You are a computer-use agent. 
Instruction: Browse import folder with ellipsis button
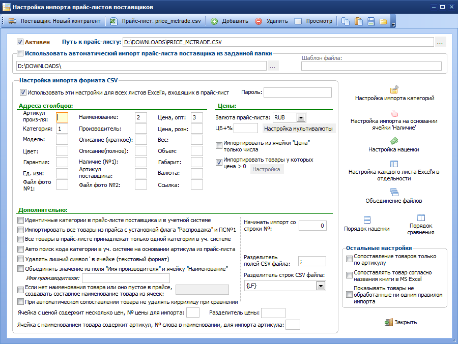[x=273, y=66]
